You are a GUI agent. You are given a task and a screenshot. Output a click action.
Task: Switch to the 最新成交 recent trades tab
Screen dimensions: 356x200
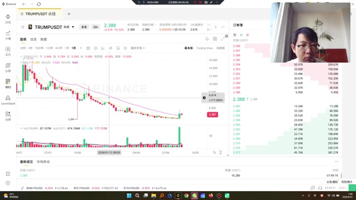coord(26,162)
